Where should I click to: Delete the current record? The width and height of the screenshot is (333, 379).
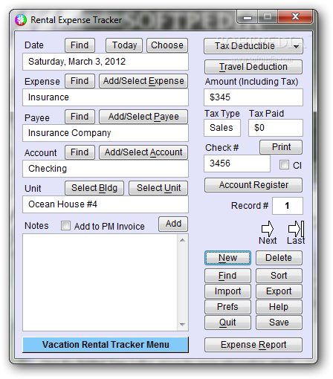279,258
